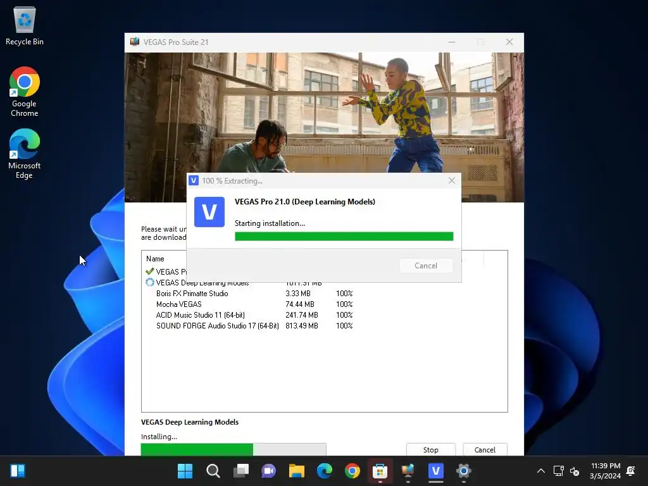Click 'Starting installation...' status text
Image resolution: width=648 pixels, height=486 pixels.
pyautogui.click(x=270, y=223)
